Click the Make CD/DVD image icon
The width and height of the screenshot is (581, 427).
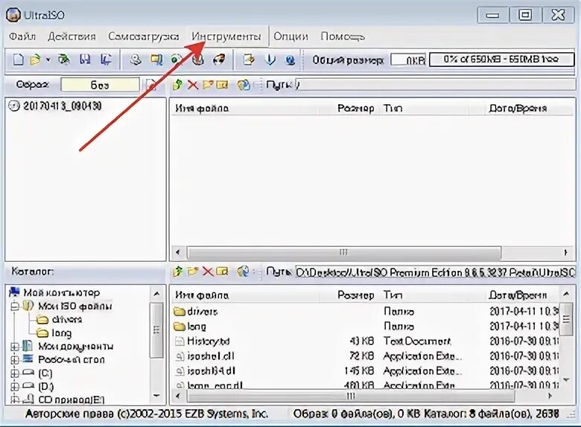136,60
